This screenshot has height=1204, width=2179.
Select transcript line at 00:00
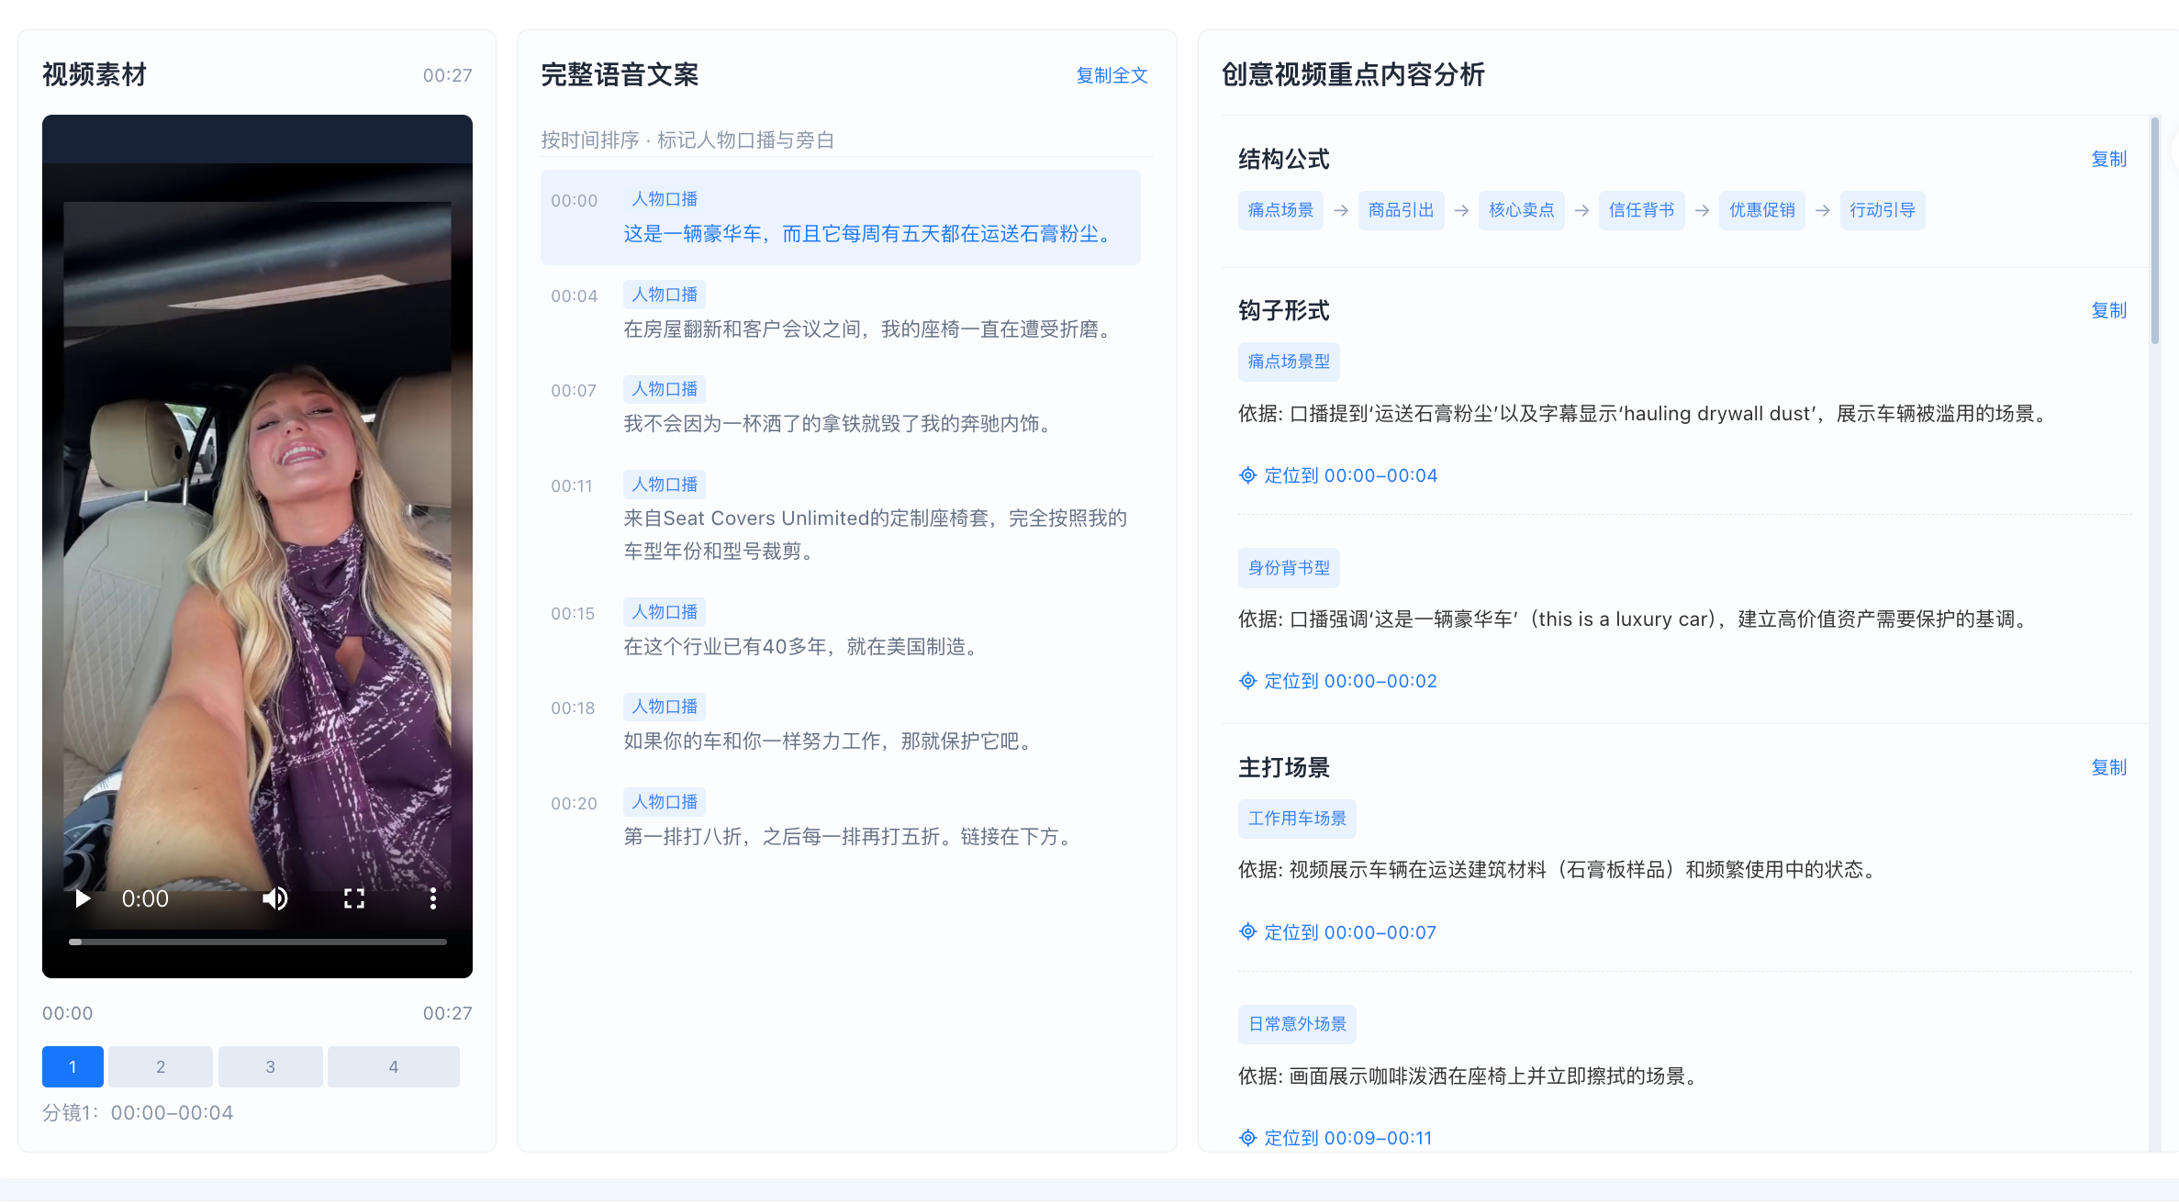840,217
